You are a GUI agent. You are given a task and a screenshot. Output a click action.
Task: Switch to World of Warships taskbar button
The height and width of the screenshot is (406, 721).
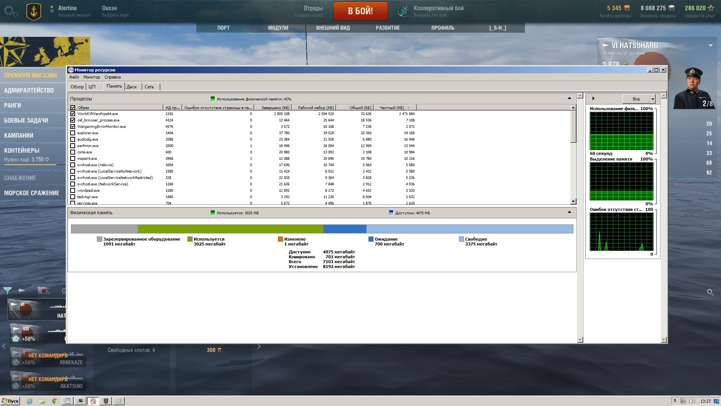tap(106, 401)
